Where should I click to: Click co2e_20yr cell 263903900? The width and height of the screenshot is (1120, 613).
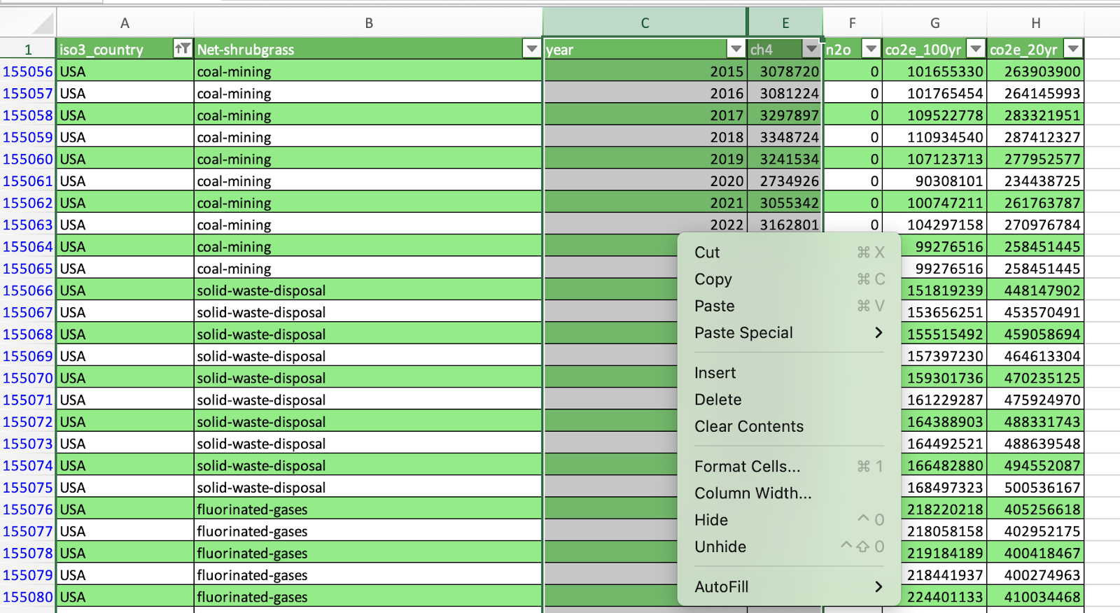coord(1035,71)
